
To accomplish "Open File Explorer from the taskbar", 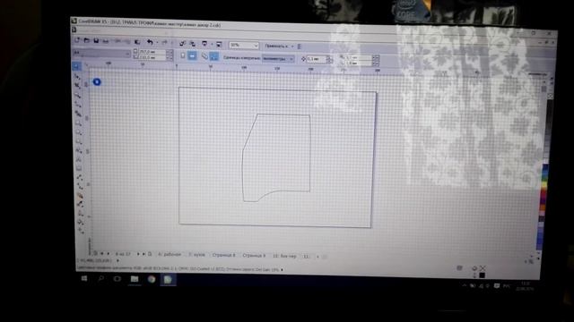I will tap(135, 279).
